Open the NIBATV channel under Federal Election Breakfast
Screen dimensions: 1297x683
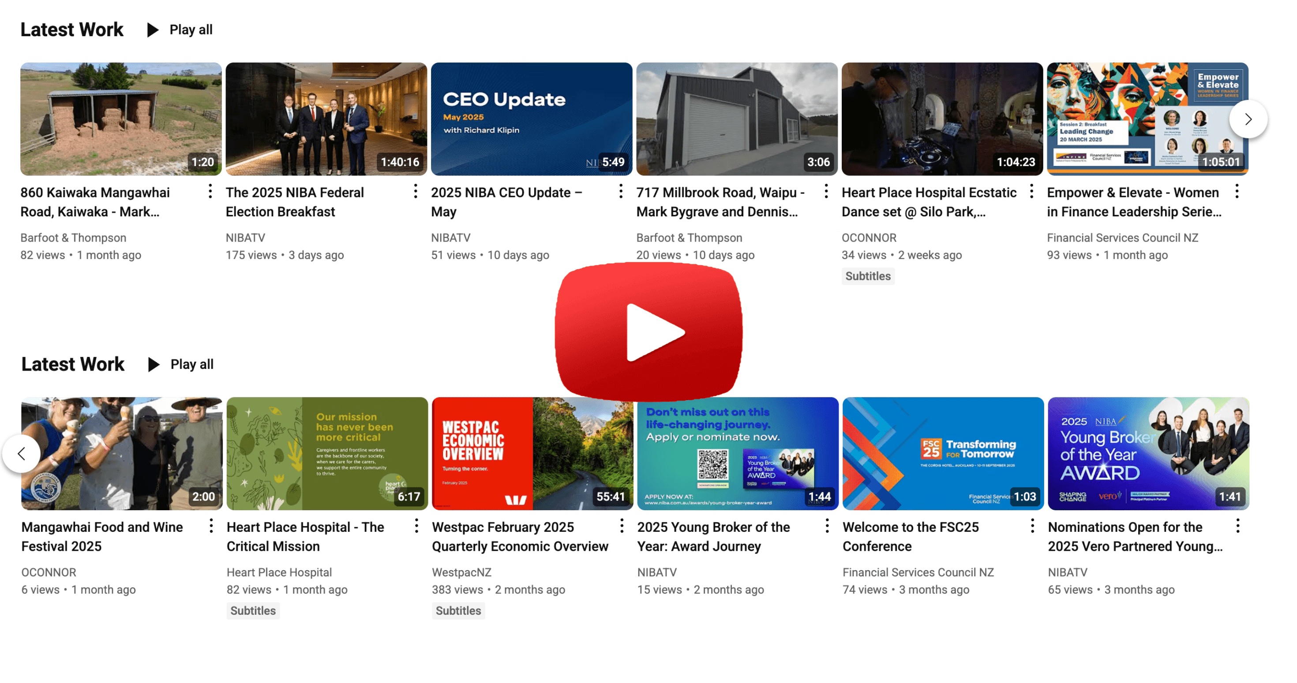245,238
